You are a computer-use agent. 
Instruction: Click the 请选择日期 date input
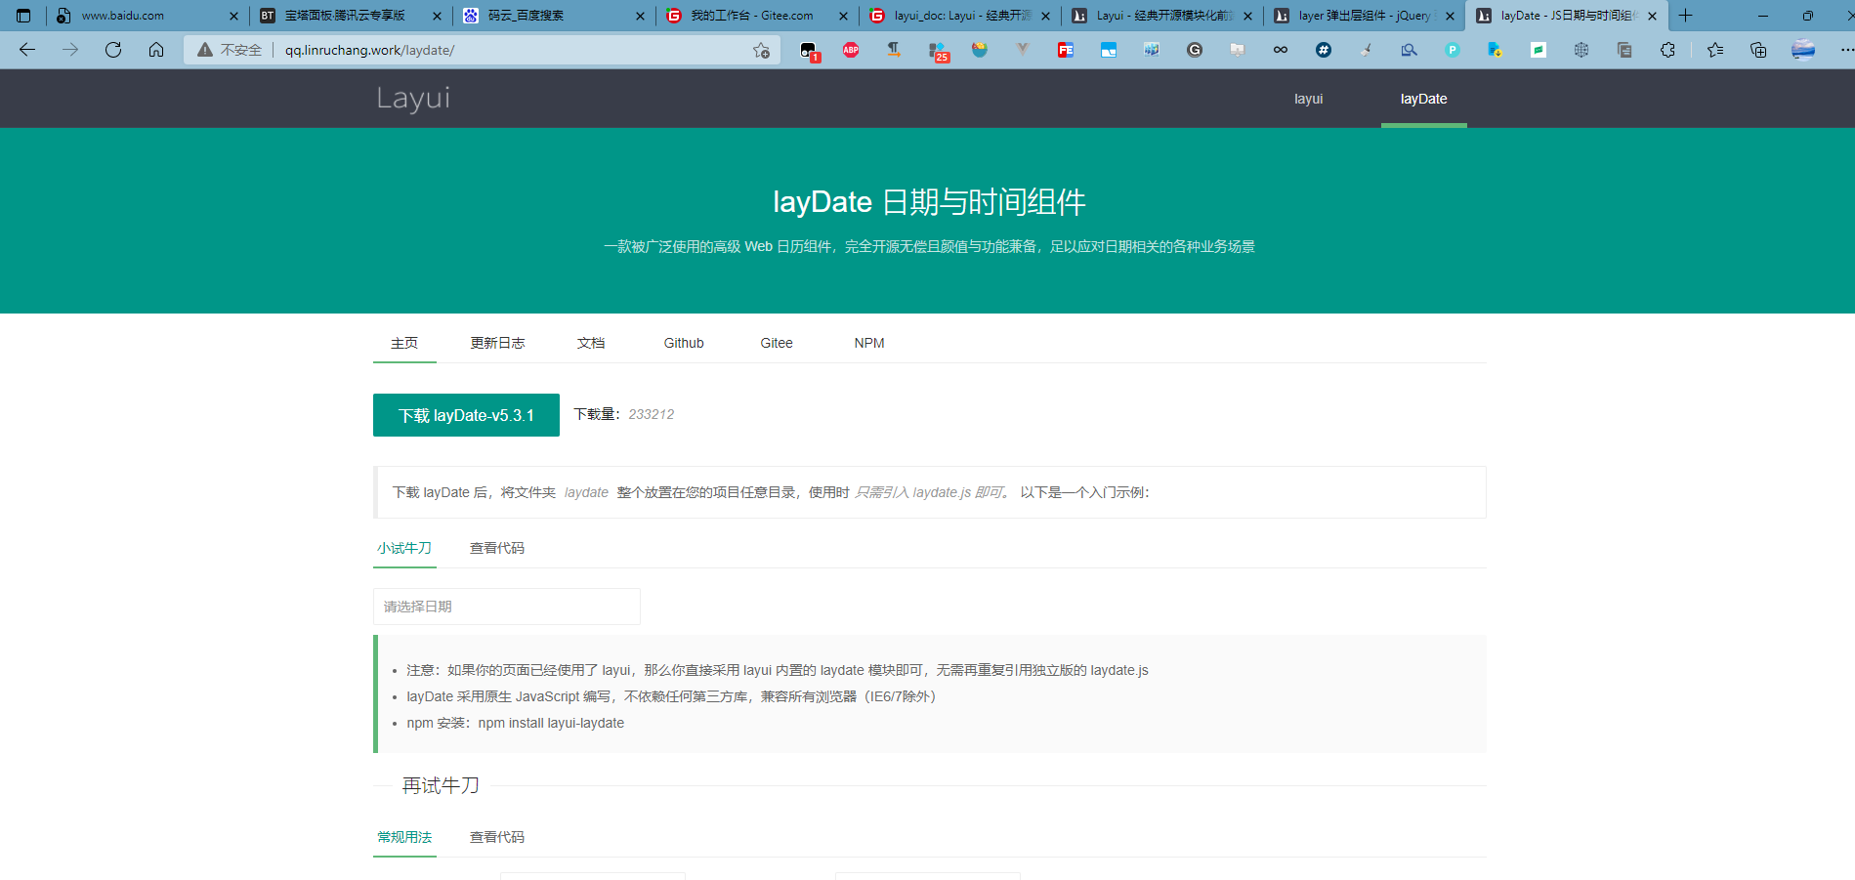[x=507, y=607]
